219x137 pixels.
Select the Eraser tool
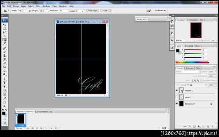click(x=4, y=63)
